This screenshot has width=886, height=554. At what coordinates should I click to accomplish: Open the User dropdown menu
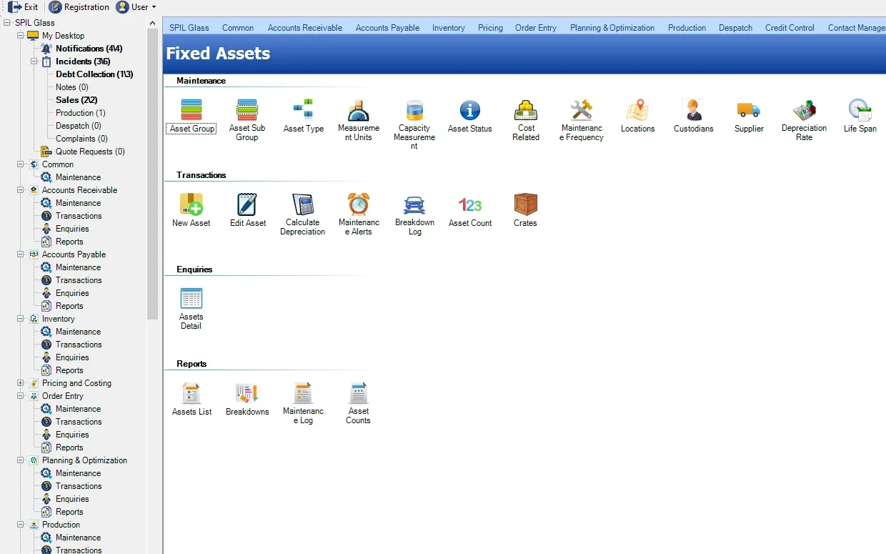(136, 7)
